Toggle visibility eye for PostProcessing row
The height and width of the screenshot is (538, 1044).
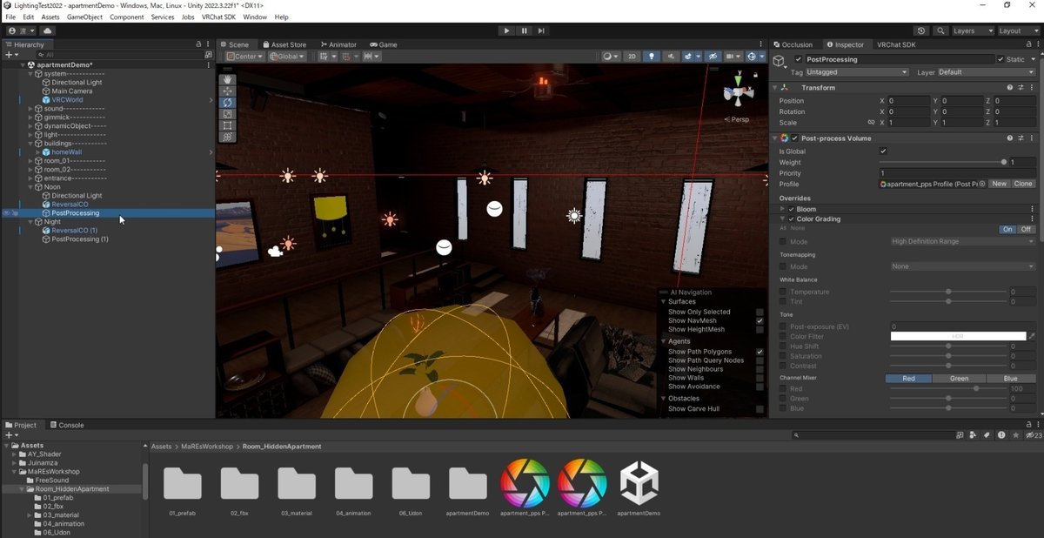pyautogui.click(x=7, y=212)
